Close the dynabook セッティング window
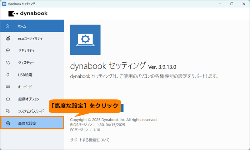 tap(244, 4)
